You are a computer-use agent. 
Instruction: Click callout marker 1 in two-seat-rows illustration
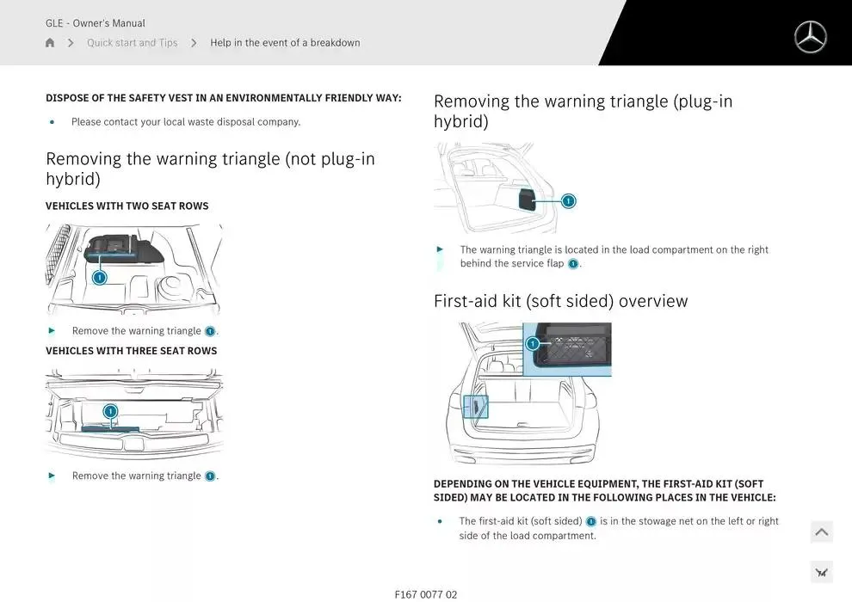(x=100, y=277)
